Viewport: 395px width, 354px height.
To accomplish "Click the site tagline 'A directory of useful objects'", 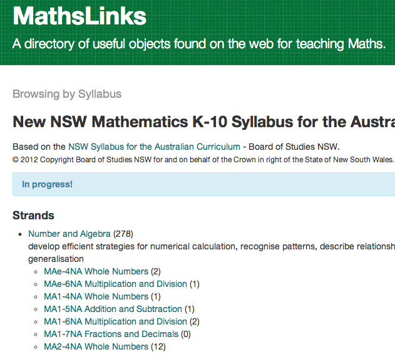I will click(199, 44).
